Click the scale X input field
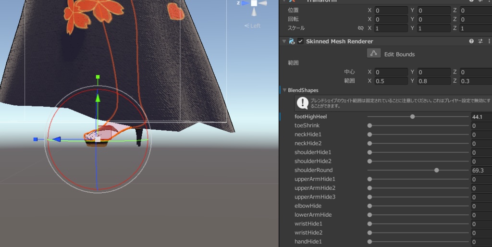The width and height of the screenshot is (492, 247). [391, 28]
